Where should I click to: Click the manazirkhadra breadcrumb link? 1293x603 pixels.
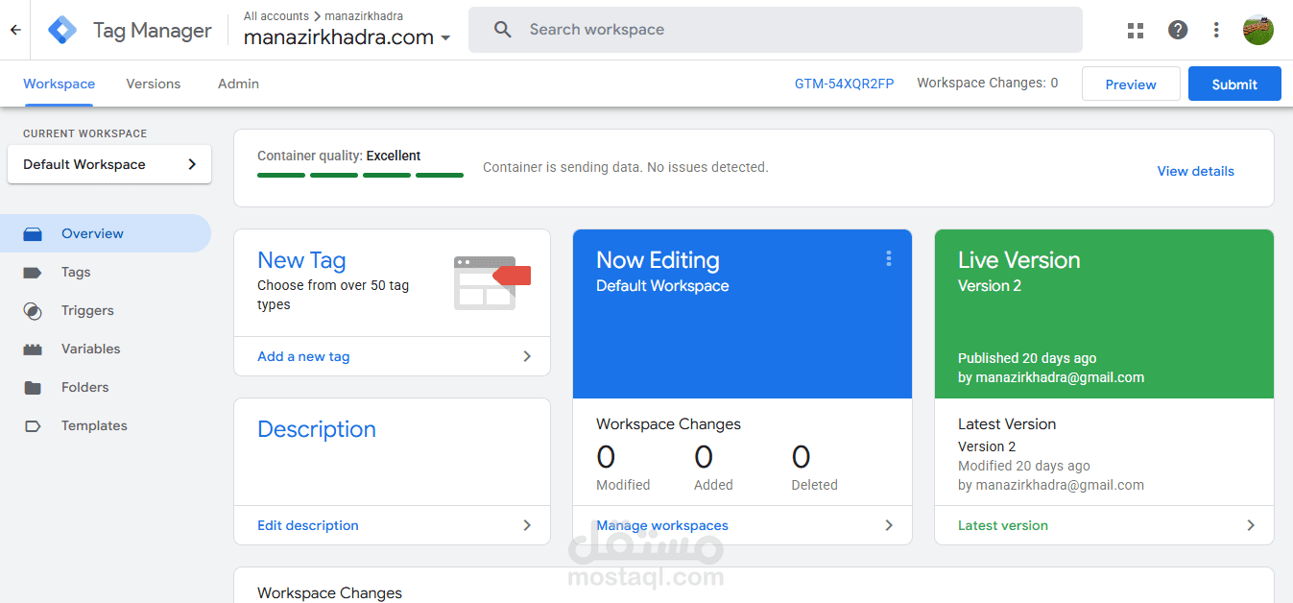pyautogui.click(x=364, y=16)
